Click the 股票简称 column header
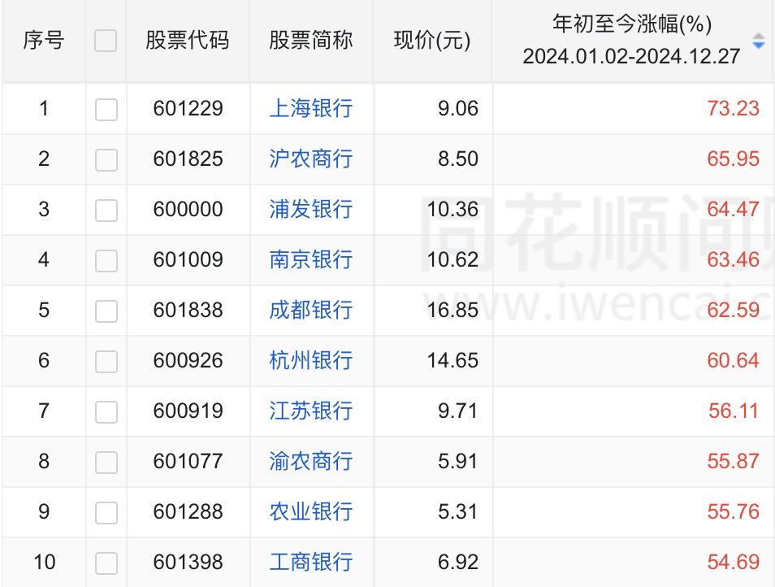This screenshot has width=775, height=587. 311,40
